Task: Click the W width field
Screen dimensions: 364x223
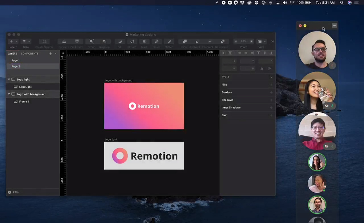Action: (229, 68)
